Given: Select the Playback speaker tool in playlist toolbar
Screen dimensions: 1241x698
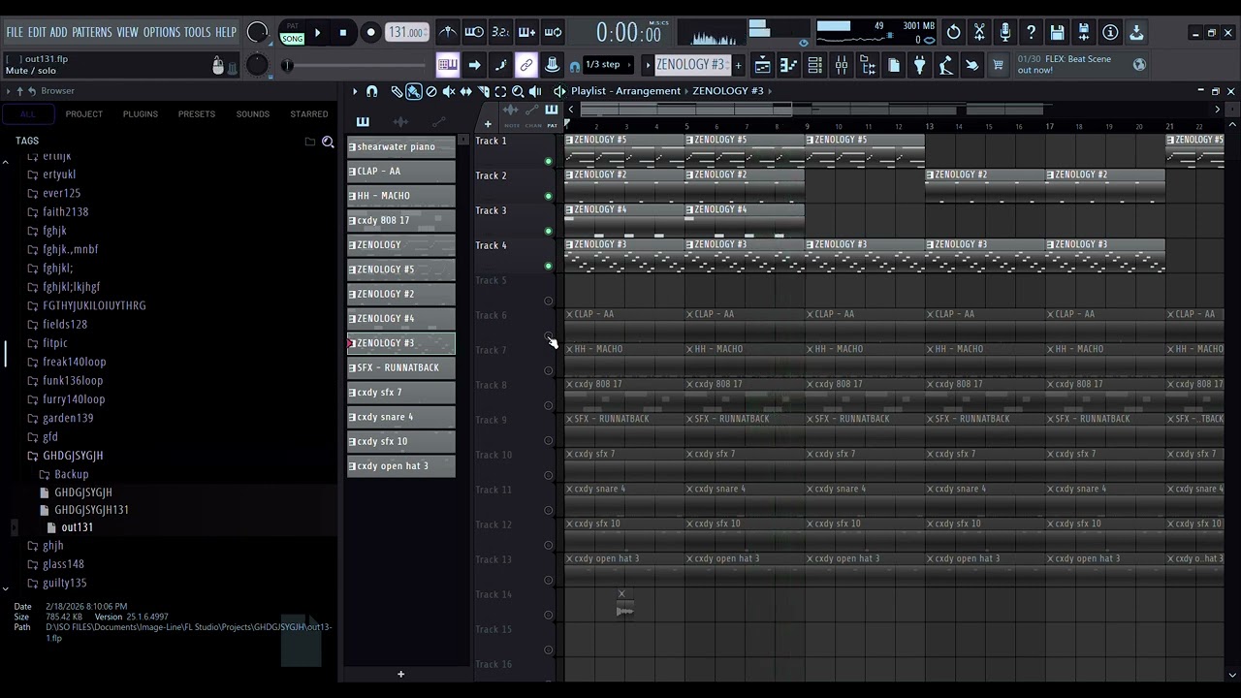Looking at the screenshot, I should click(x=536, y=91).
